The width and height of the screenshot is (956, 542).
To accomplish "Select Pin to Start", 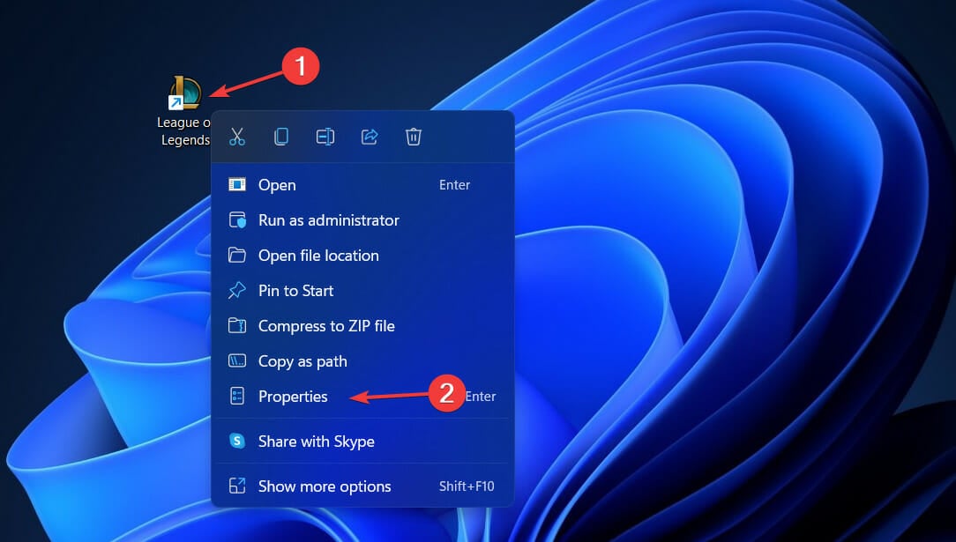I will click(x=362, y=291).
